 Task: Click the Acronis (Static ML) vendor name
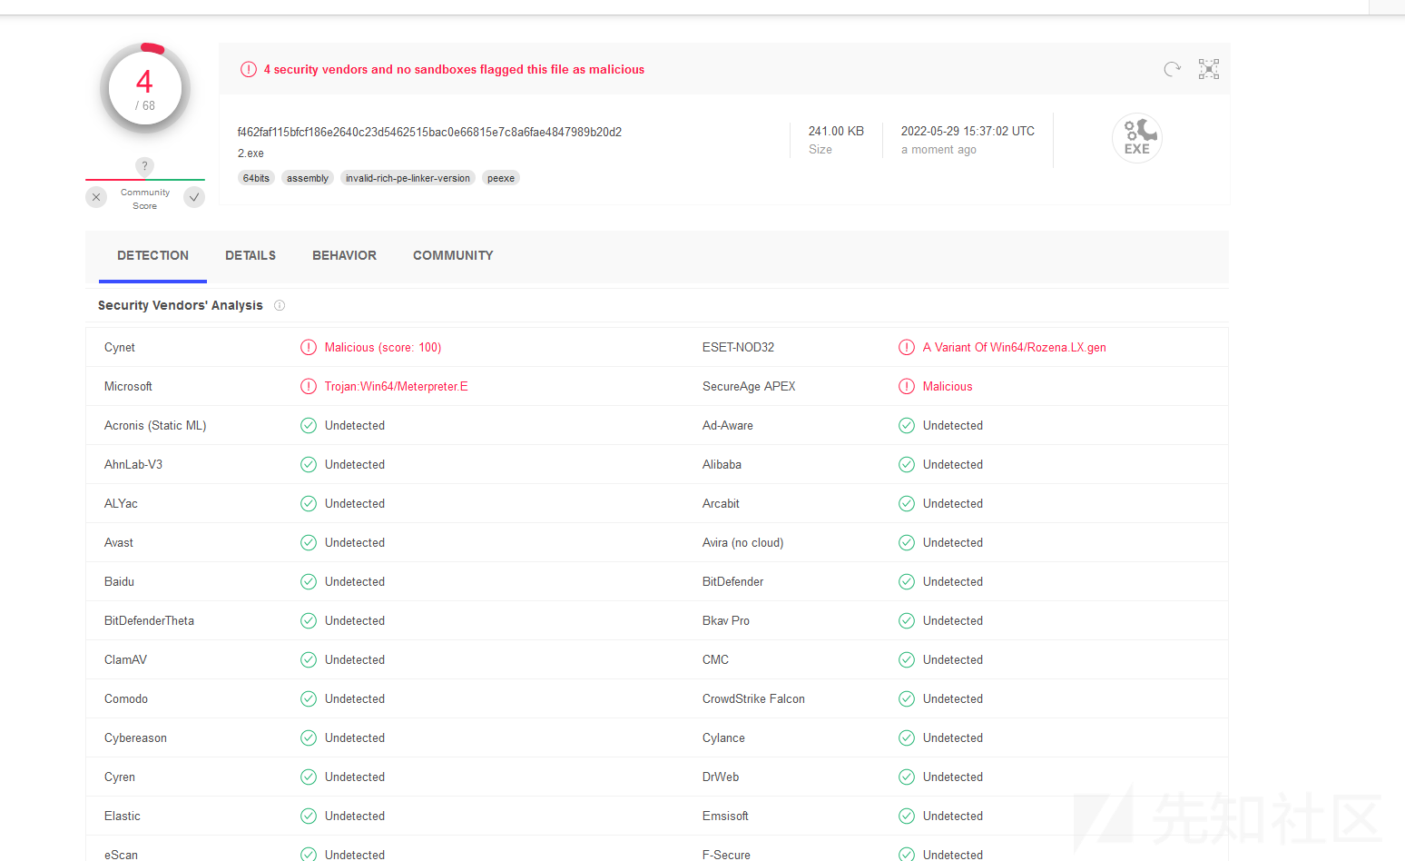[155, 425]
